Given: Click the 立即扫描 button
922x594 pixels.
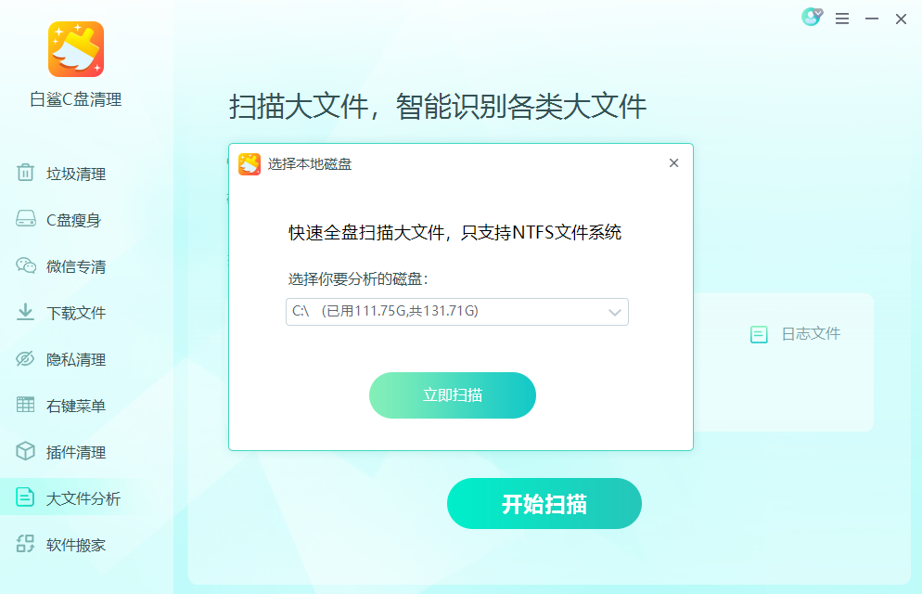Looking at the screenshot, I should tap(452, 395).
